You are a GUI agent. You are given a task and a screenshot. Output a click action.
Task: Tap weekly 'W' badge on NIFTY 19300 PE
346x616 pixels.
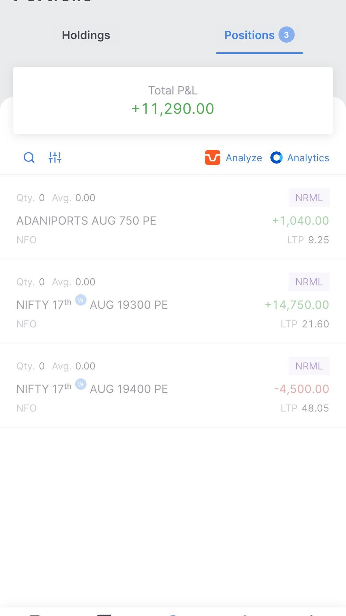(x=81, y=300)
